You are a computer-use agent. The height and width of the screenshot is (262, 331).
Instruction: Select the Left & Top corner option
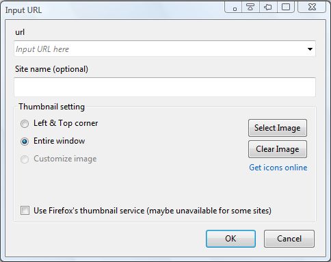[25, 124]
